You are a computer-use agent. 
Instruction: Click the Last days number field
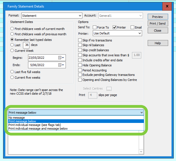[26, 45]
